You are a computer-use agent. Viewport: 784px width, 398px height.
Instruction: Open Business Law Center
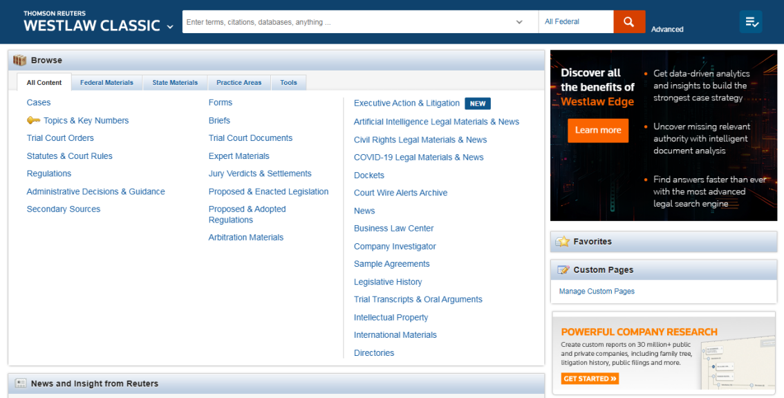click(393, 229)
